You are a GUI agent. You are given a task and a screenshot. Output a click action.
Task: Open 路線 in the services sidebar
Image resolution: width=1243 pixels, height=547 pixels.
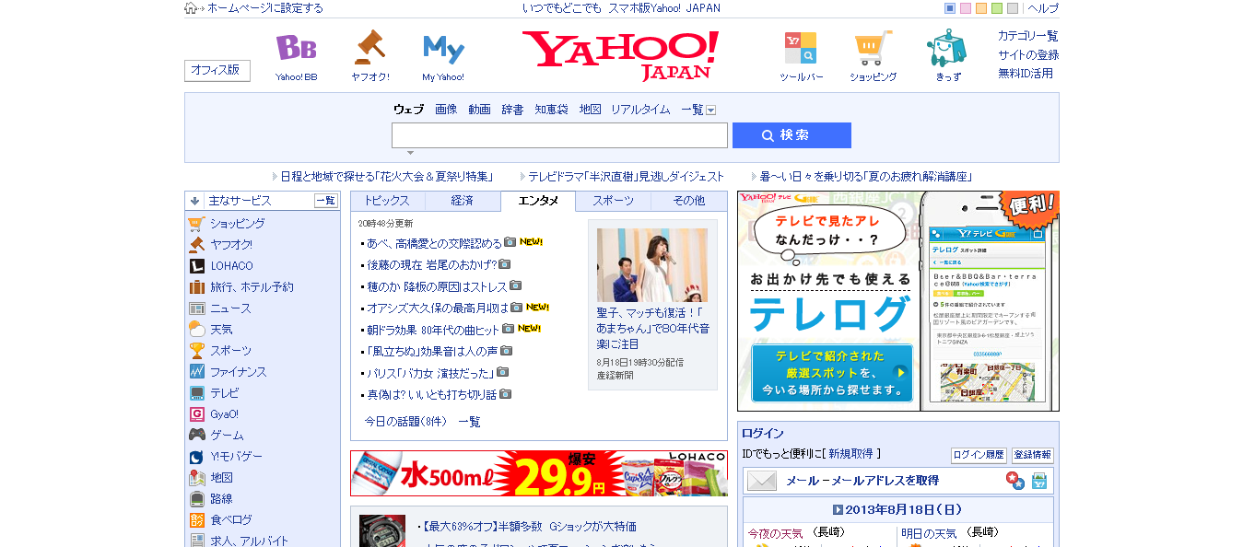point(221,499)
